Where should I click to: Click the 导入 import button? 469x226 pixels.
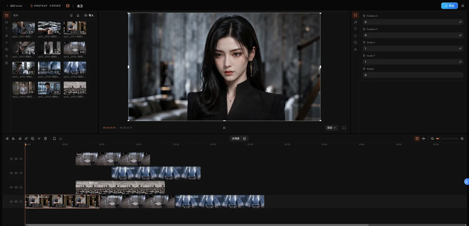[x=89, y=16]
